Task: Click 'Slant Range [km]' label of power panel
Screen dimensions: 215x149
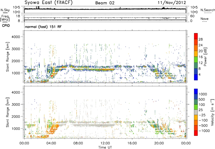Action: tap(8, 57)
